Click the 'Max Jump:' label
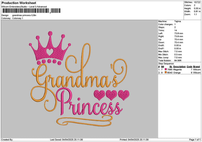202x142 pixels. (x=164, y=58)
